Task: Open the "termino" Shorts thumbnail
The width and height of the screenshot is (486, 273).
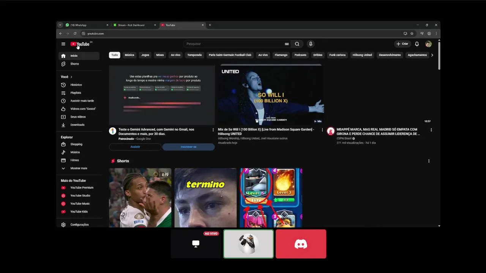Action: [x=205, y=198]
